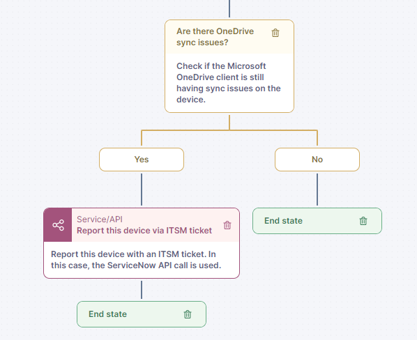Image resolution: width=417 pixels, height=340 pixels.
Task: Click connector line between Yes and Service/API node
Action: (142, 190)
